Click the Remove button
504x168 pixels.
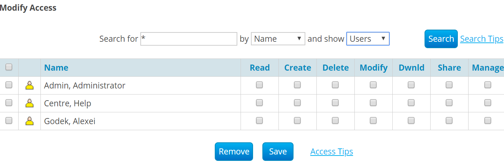(234, 152)
